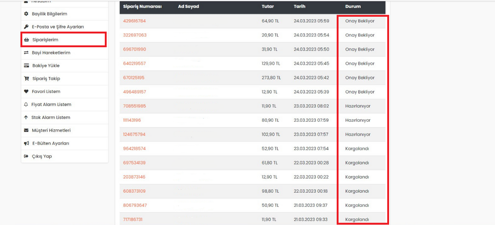Click Onay Bekliyor status of order 429616784
The image size is (495, 225).
pyautogui.click(x=360, y=21)
